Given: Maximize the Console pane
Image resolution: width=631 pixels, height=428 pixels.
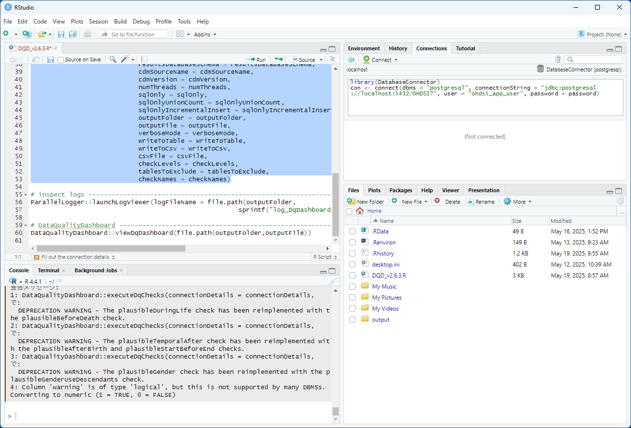Looking at the screenshot, I should [333, 271].
